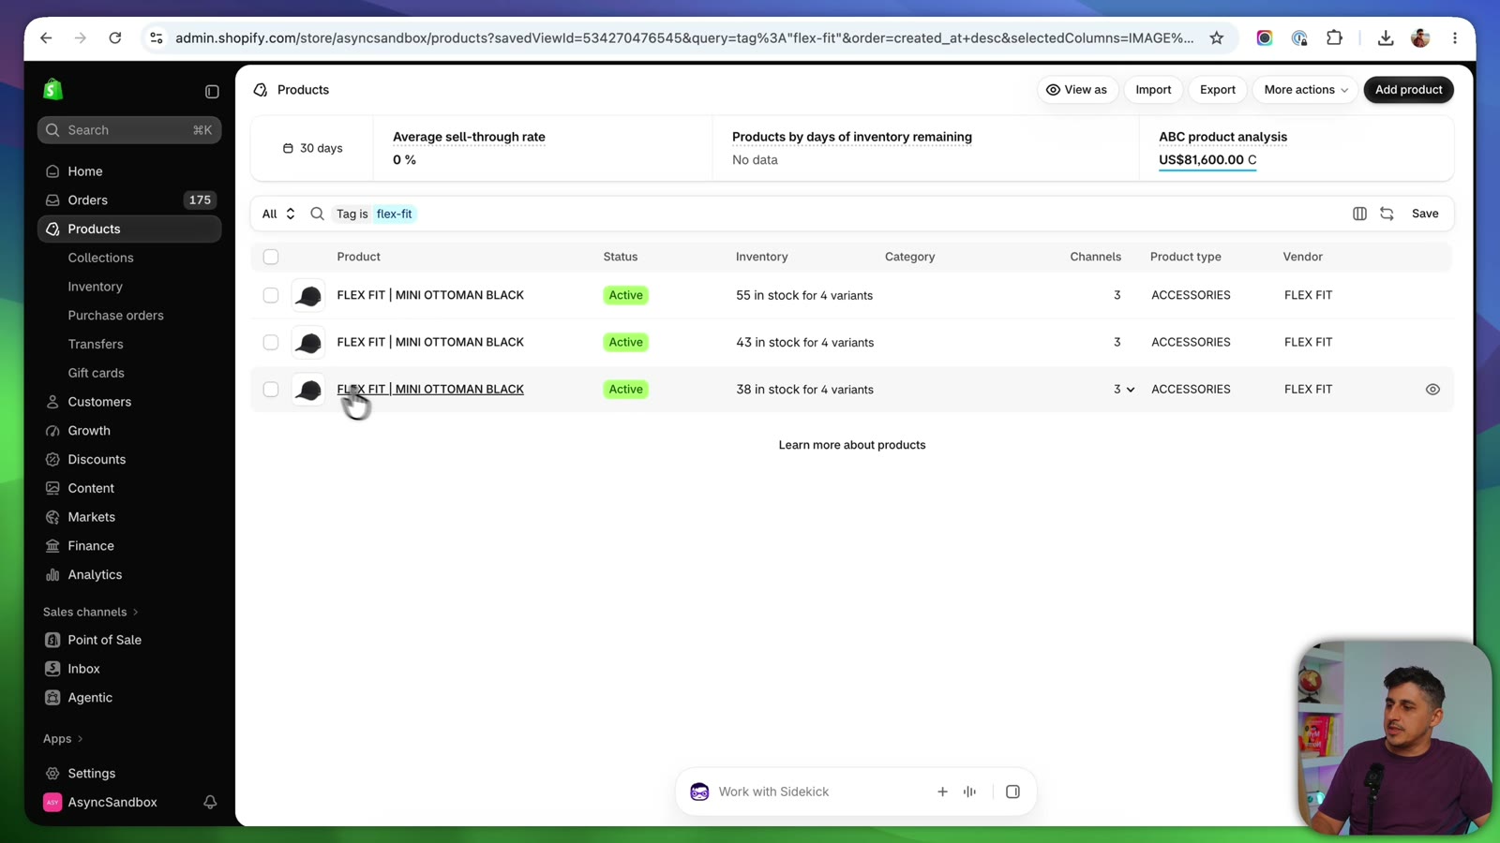Screen dimensions: 1500x843
Task: Open notifications bell beside AsyncSandbox
Action: pyautogui.click(x=210, y=803)
